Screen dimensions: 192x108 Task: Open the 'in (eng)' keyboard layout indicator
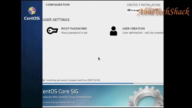[x=133, y=10]
